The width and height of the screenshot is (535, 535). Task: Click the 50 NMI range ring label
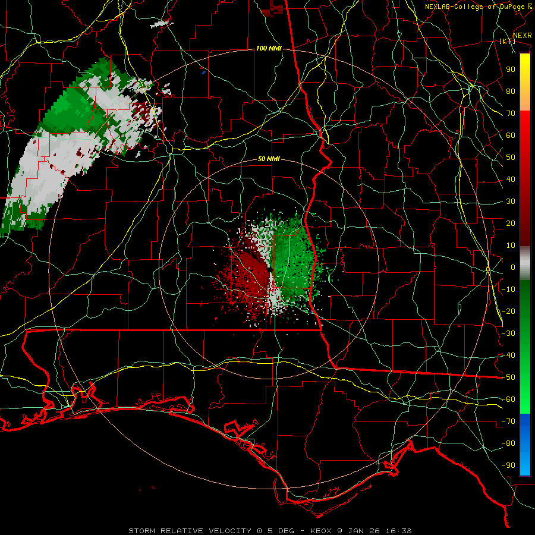tap(269, 159)
